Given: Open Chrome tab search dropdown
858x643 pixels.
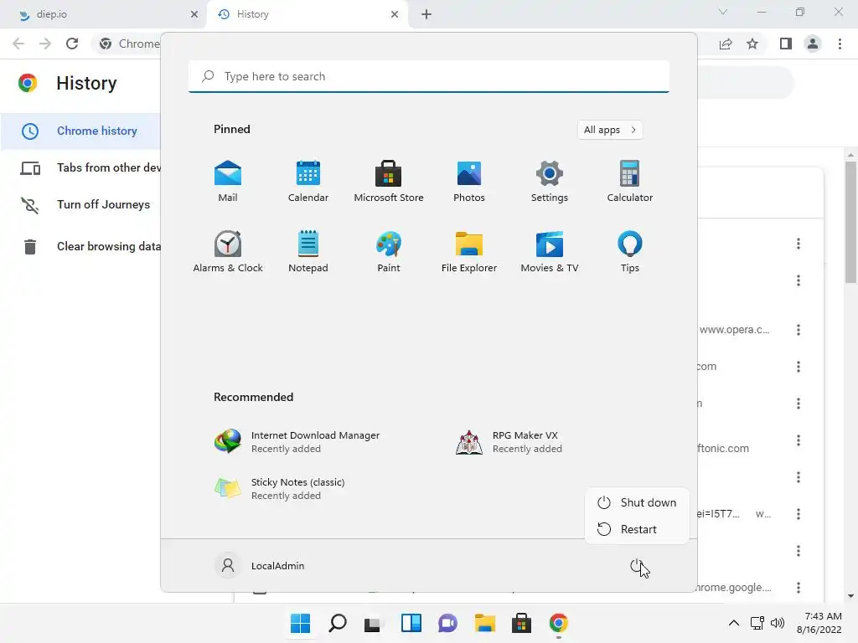Looking at the screenshot, I should pos(723,12).
